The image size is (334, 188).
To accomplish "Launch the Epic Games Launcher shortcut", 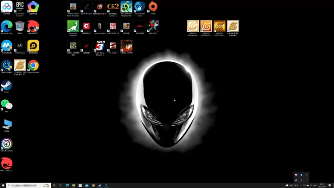I will (20, 8).
